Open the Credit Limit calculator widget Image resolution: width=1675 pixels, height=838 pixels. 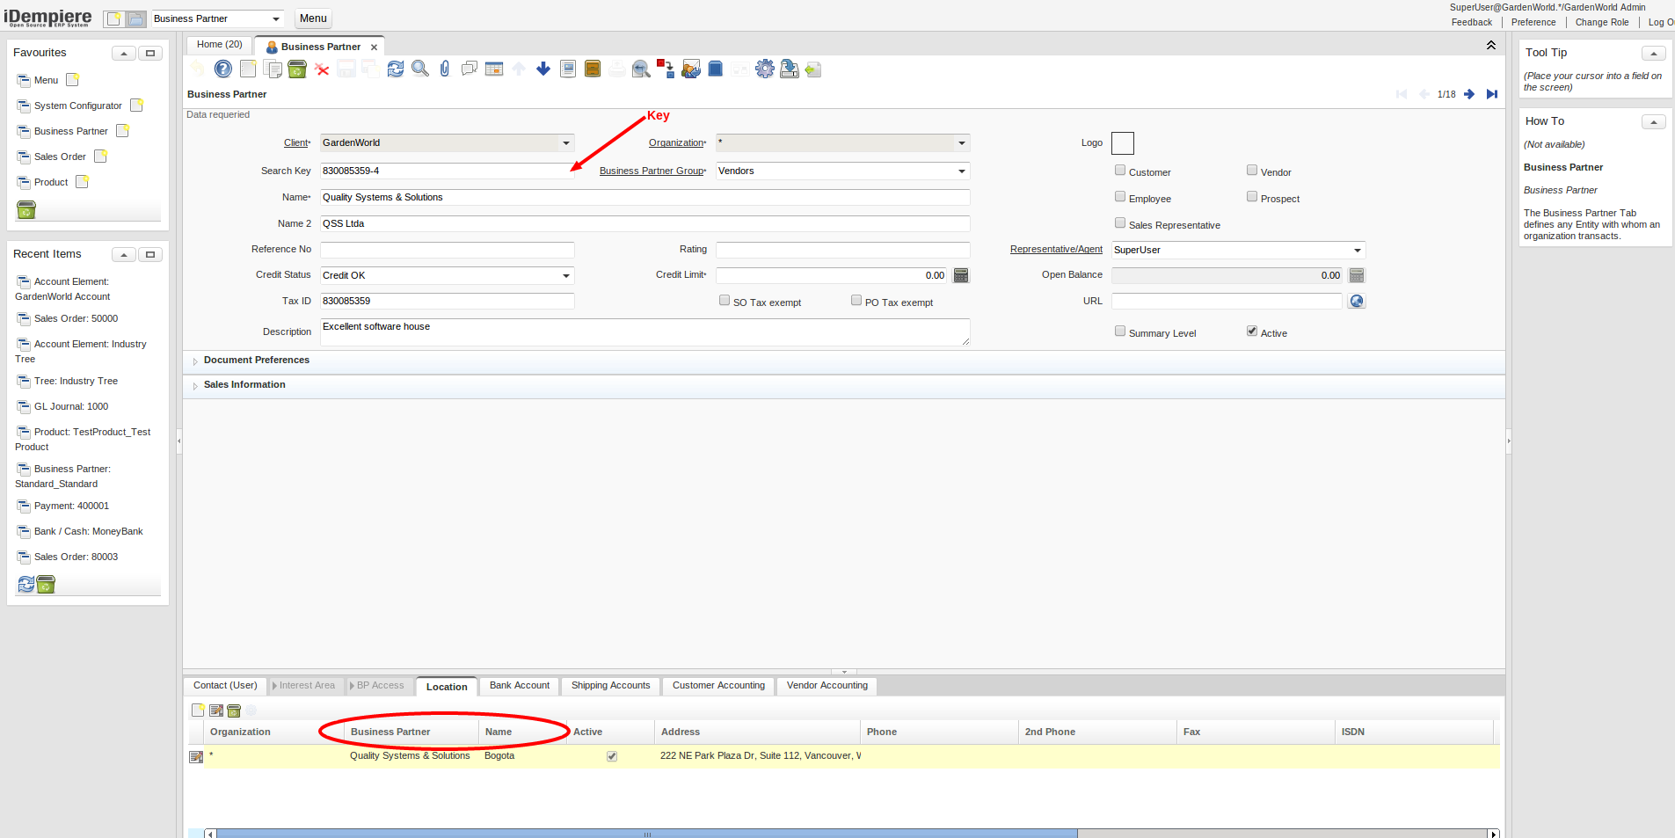tap(960, 275)
